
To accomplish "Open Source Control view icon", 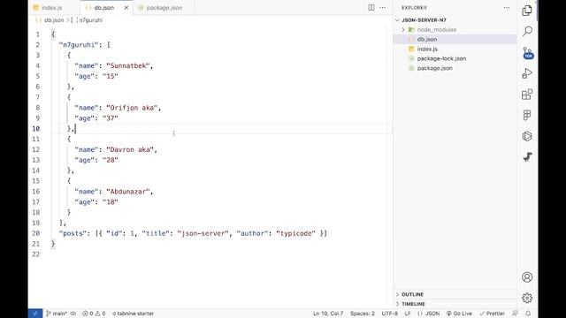I will click(528, 53).
